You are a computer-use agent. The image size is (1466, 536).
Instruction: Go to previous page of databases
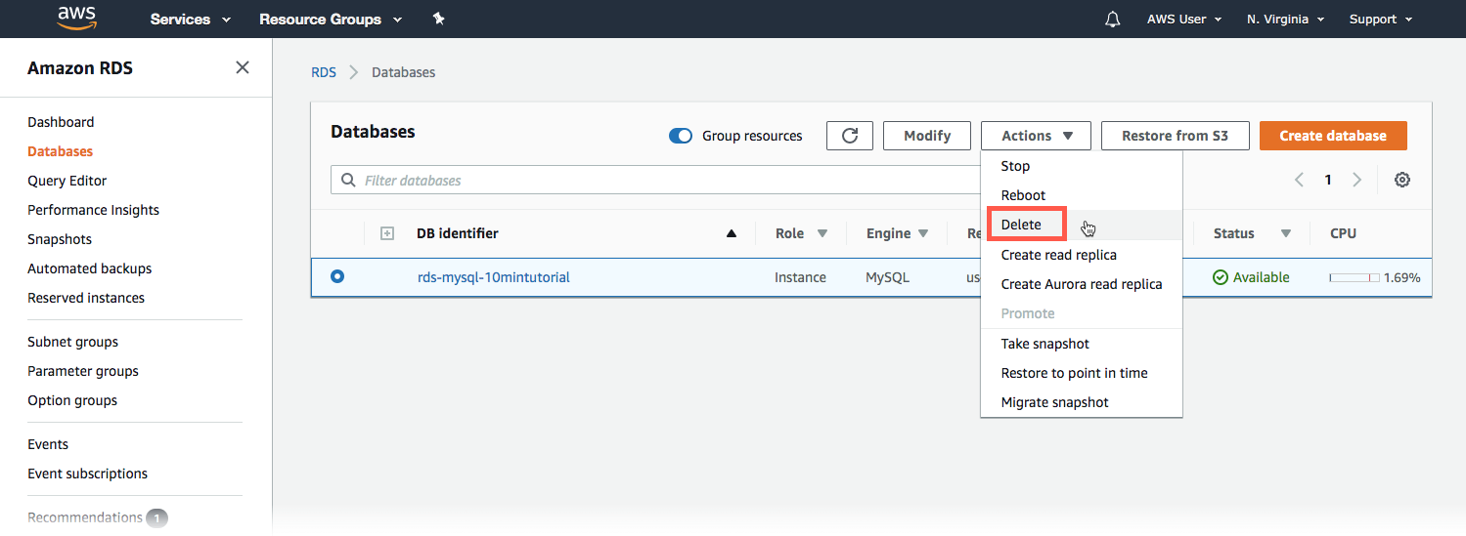[x=1300, y=180]
